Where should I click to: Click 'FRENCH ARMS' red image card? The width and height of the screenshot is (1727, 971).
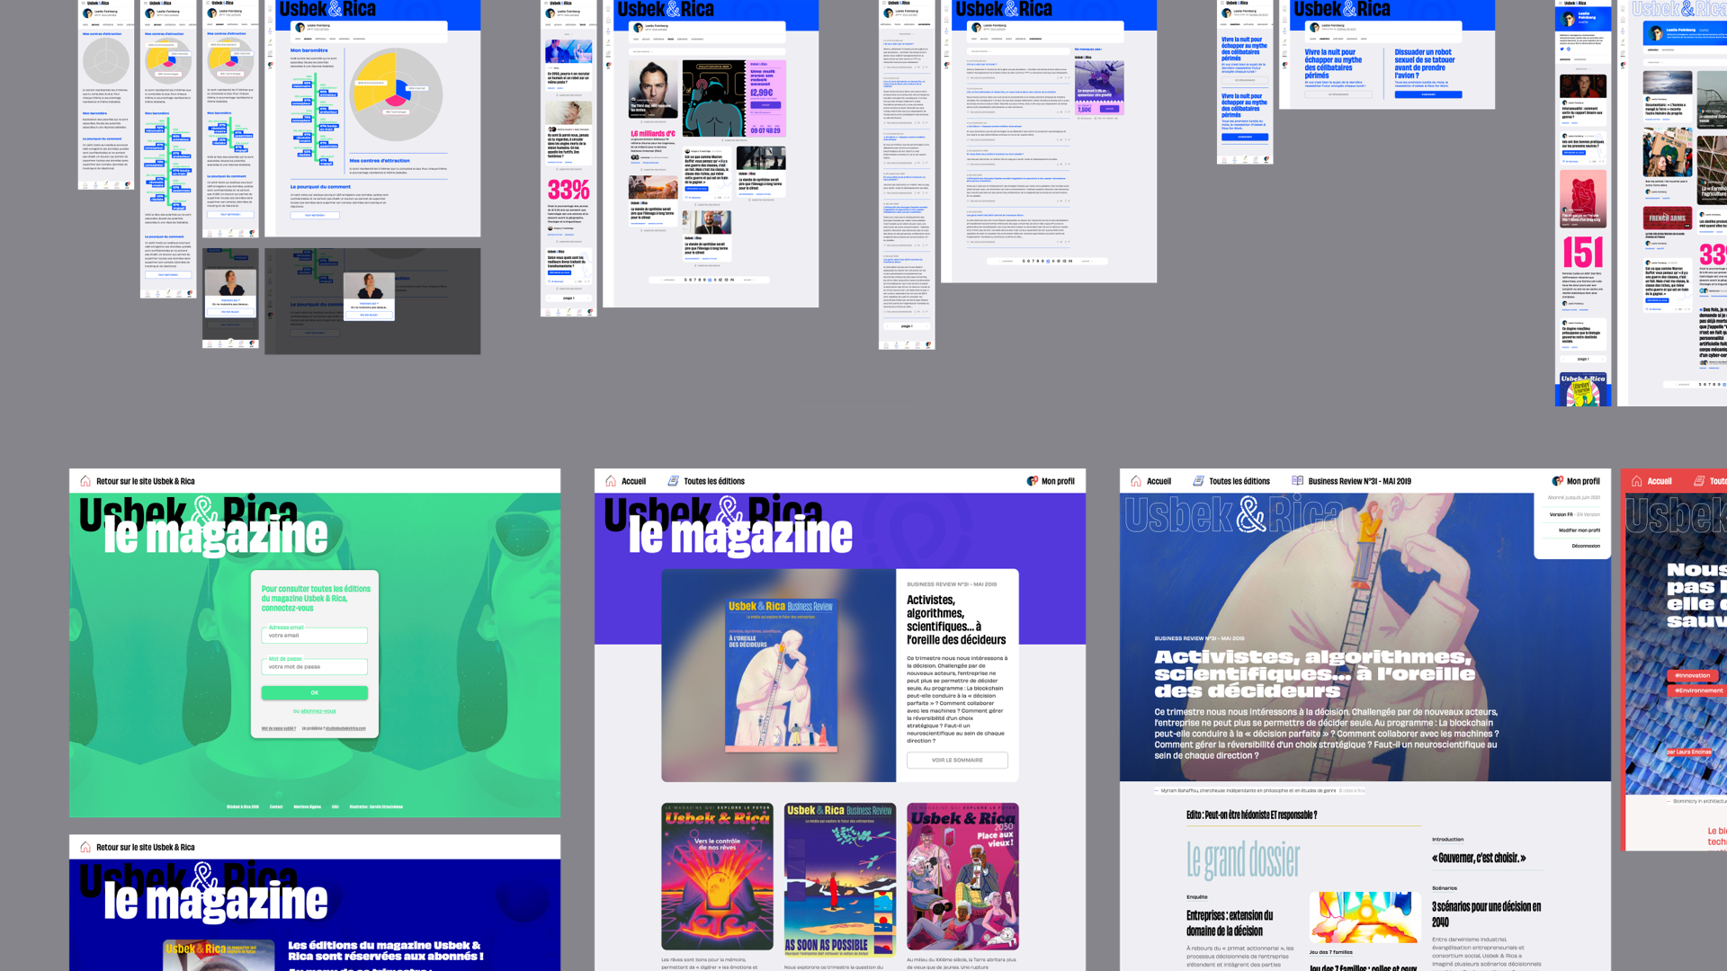(x=1668, y=218)
